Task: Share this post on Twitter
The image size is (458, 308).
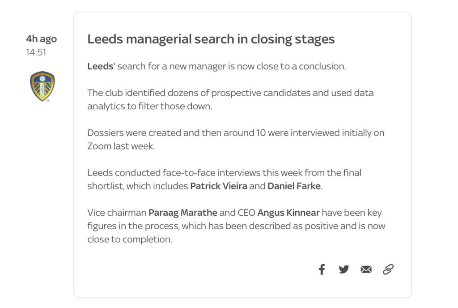Action: [344, 269]
